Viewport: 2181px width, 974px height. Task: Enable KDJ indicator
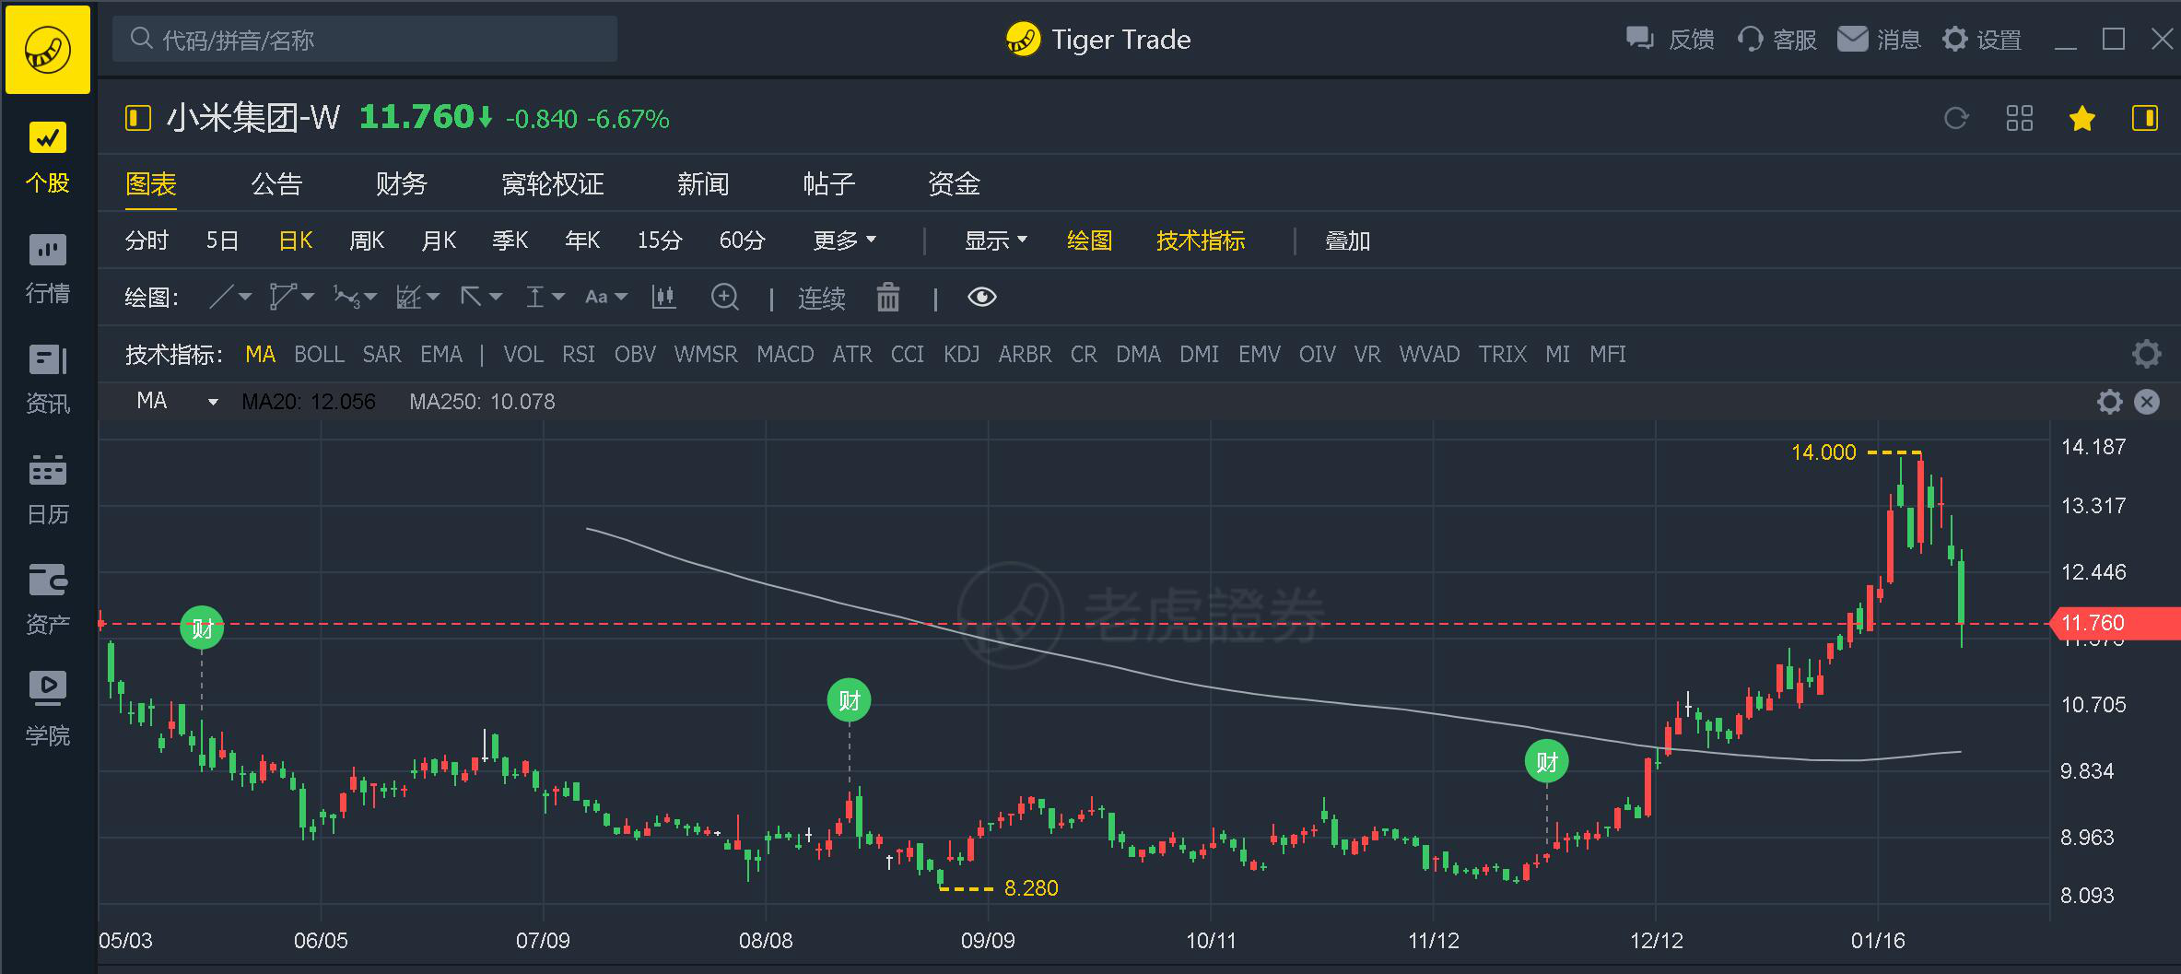961,354
